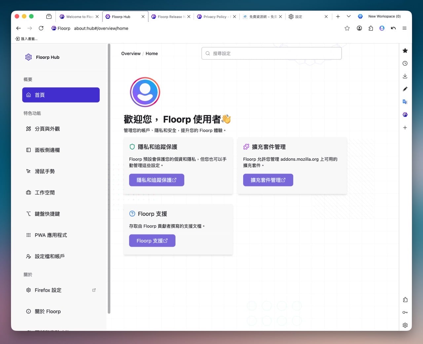Click the 隱私和追蹤保護 button
Image resolution: width=423 pixels, height=344 pixels.
[157, 180]
